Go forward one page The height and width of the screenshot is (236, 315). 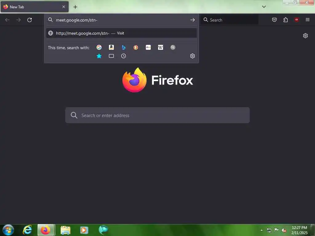click(x=18, y=20)
